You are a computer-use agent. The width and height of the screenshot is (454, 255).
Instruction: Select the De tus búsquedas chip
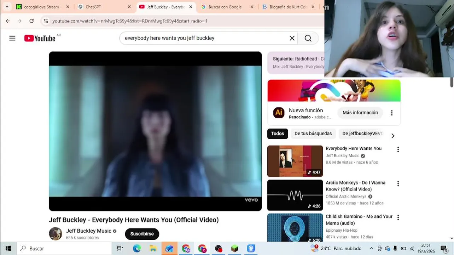point(313,134)
